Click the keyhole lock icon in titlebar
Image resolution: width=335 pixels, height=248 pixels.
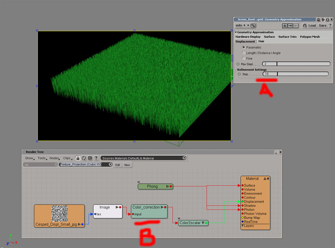pos(327,20)
